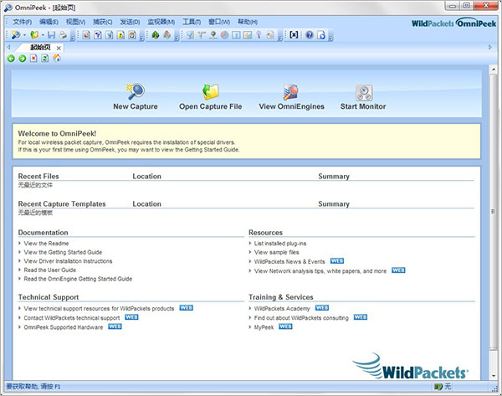Viewport: 502px width, 396px height.
Task: Open Read the OmniEngine Getting Started Guide
Action: click(78, 279)
